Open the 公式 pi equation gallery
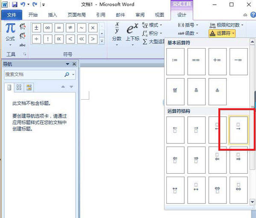The image size is (256, 218). click(x=10, y=34)
